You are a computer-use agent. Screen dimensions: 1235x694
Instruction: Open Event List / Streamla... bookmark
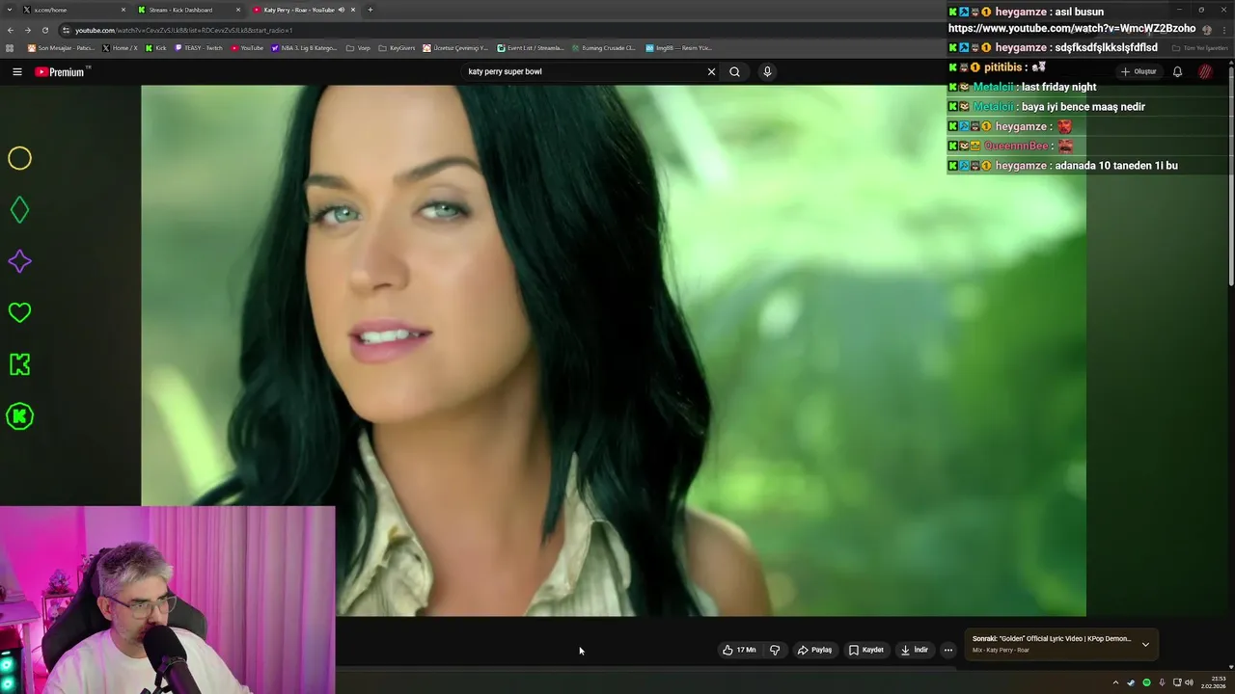click(531, 47)
